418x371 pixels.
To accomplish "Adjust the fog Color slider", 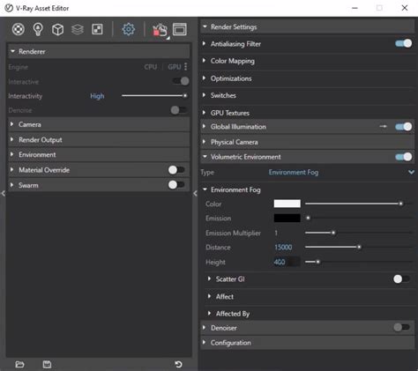I will click(359, 204).
